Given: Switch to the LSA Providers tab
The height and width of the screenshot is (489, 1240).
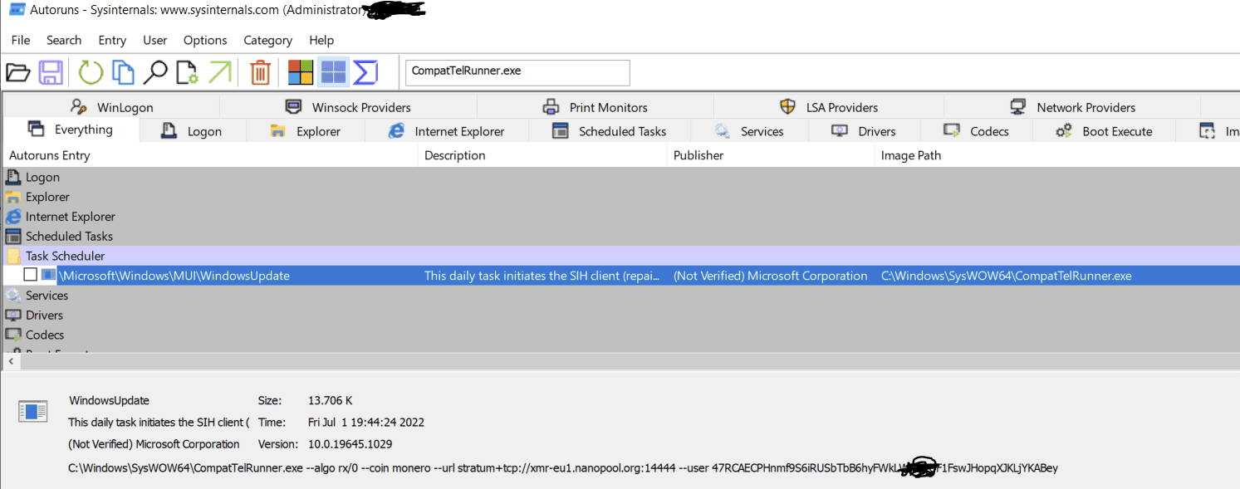Looking at the screenshot, I should click(x=828, y=107).
